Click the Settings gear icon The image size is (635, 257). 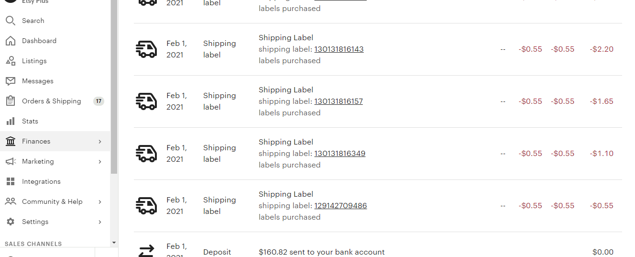tap(11, 222)
